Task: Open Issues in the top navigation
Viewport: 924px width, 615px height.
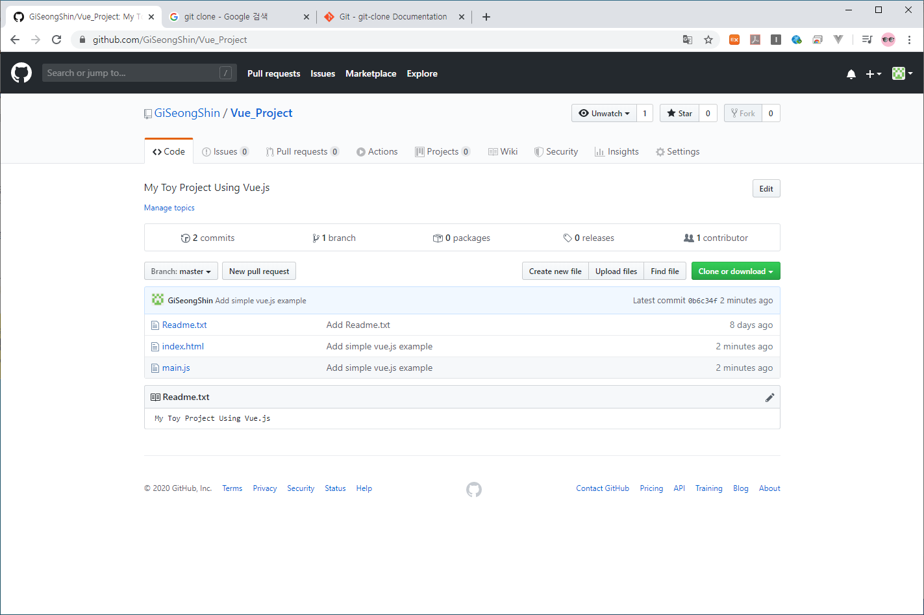Action: 323,73
